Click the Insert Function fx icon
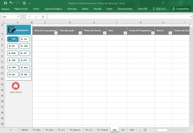193x133 pixels. click(x=43, y=17)
